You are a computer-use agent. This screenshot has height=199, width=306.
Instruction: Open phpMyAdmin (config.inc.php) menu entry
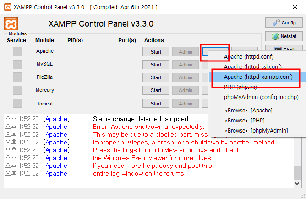(x=257, y=97)
